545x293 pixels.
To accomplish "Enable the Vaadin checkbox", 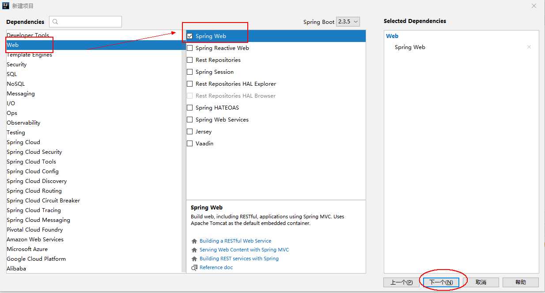I will click(x=190, y=144).
